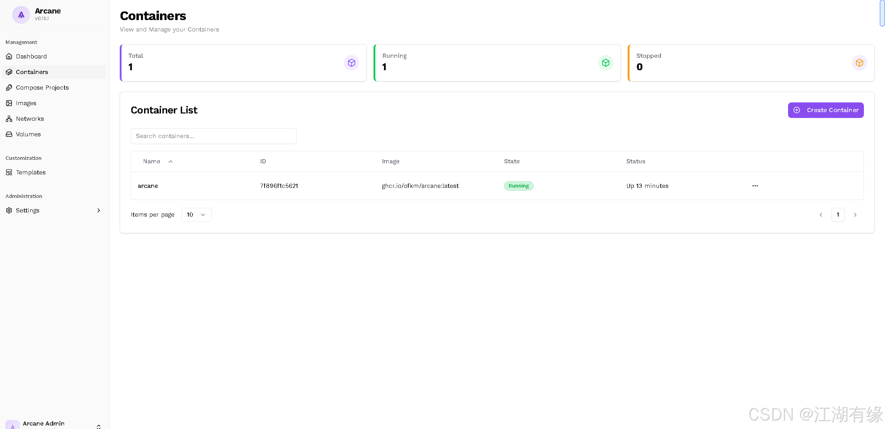Go to the Networks page
This screenshot has width=885, height=429.
coord(30,119)
